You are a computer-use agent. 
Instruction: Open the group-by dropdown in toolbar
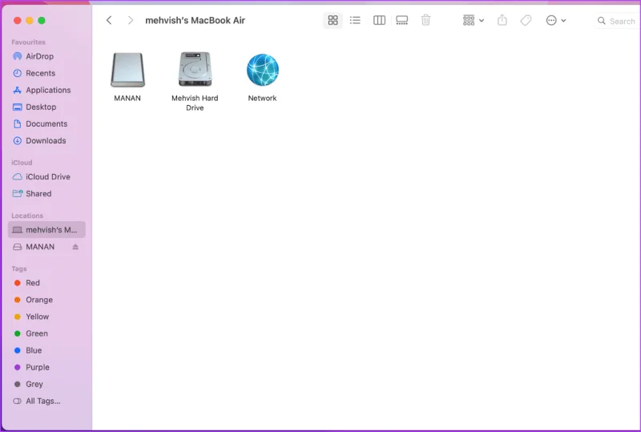[473, 20]
